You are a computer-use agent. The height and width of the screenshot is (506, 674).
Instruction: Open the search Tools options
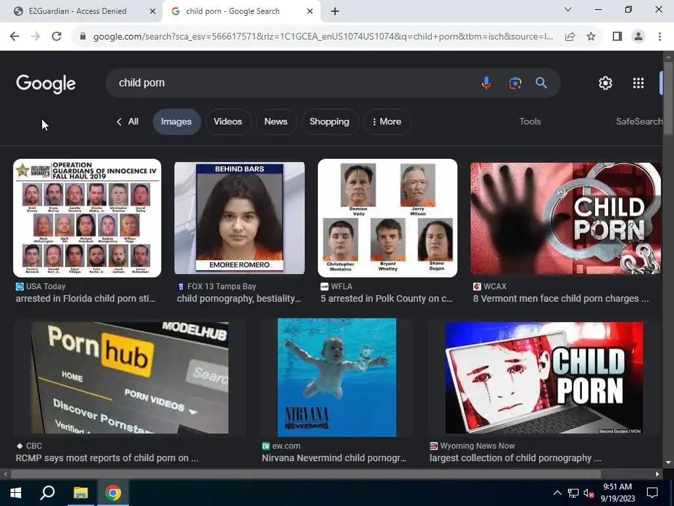click(530, 122)
